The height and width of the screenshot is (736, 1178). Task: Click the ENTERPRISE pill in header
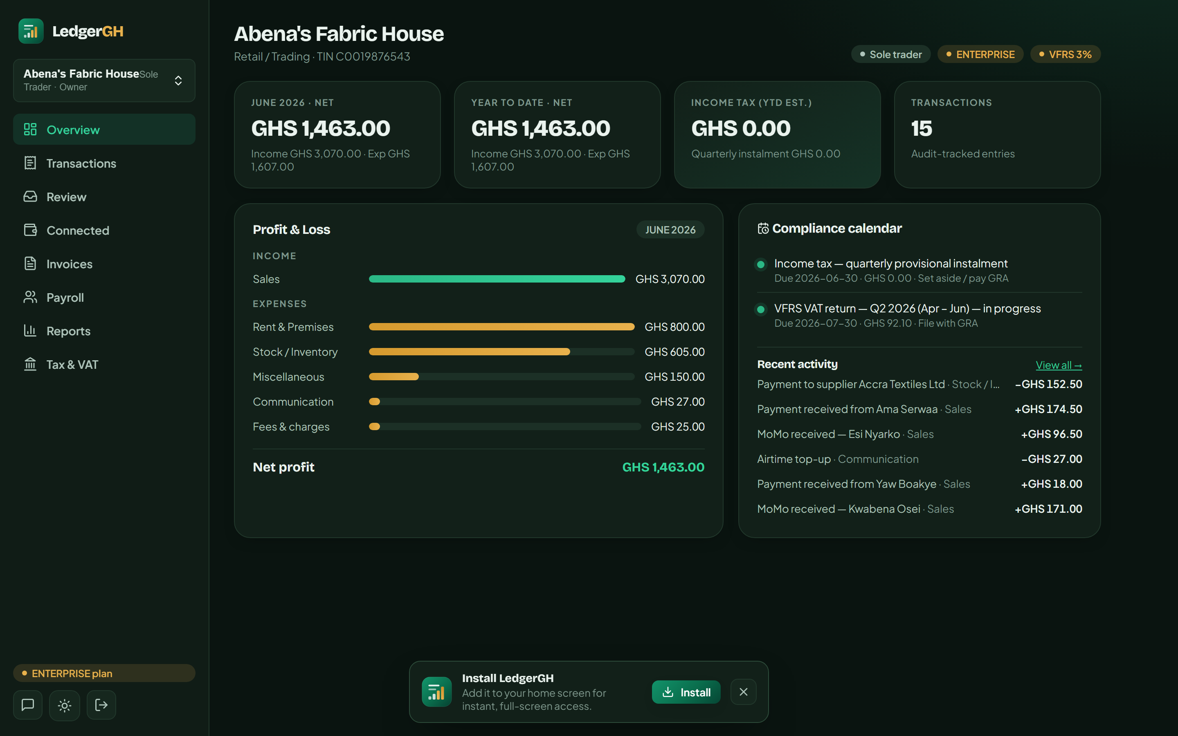tap(980, 54)
